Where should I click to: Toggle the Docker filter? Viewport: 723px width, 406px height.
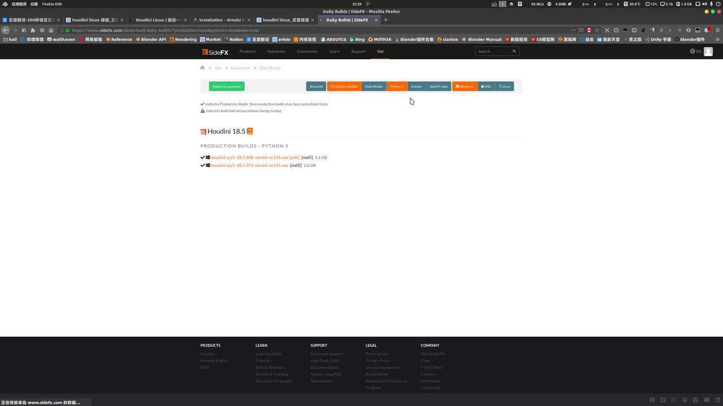[416, 86]
